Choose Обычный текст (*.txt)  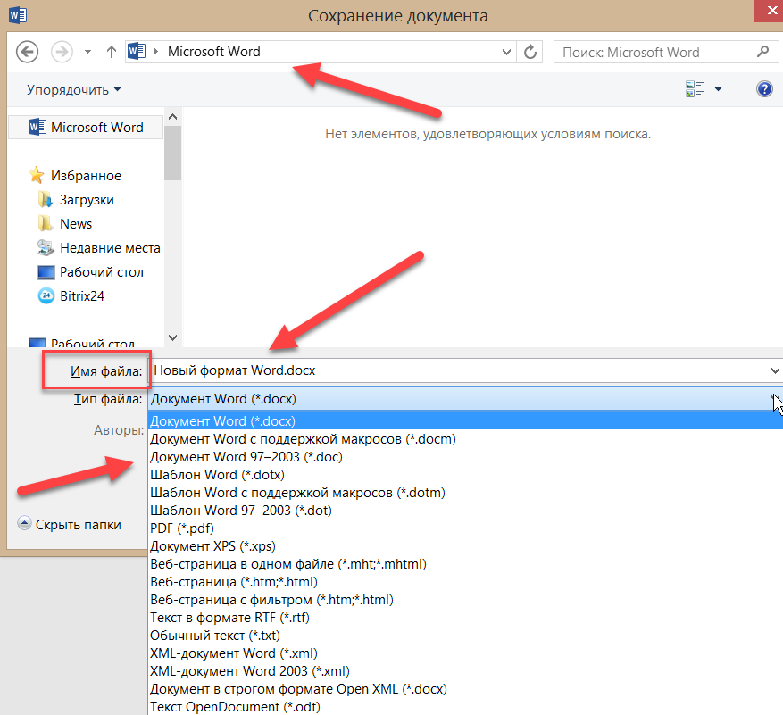point(215,636)
